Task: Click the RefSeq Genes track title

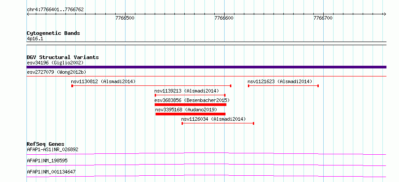Action: 46,144
